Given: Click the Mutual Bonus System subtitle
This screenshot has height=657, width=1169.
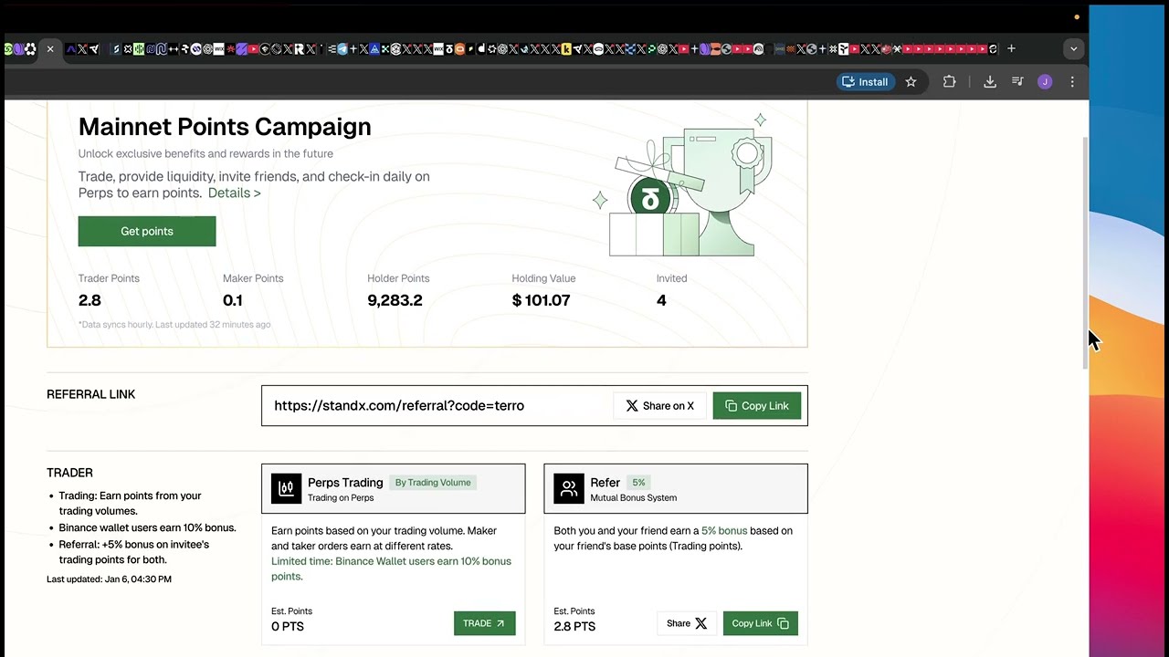Looking at the screenshot, I should point(633,498).
